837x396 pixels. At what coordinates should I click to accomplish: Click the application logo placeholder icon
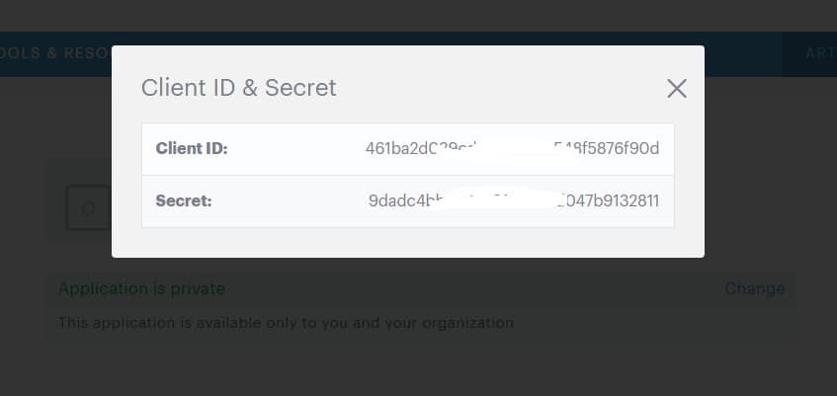[x=88, y=207]
